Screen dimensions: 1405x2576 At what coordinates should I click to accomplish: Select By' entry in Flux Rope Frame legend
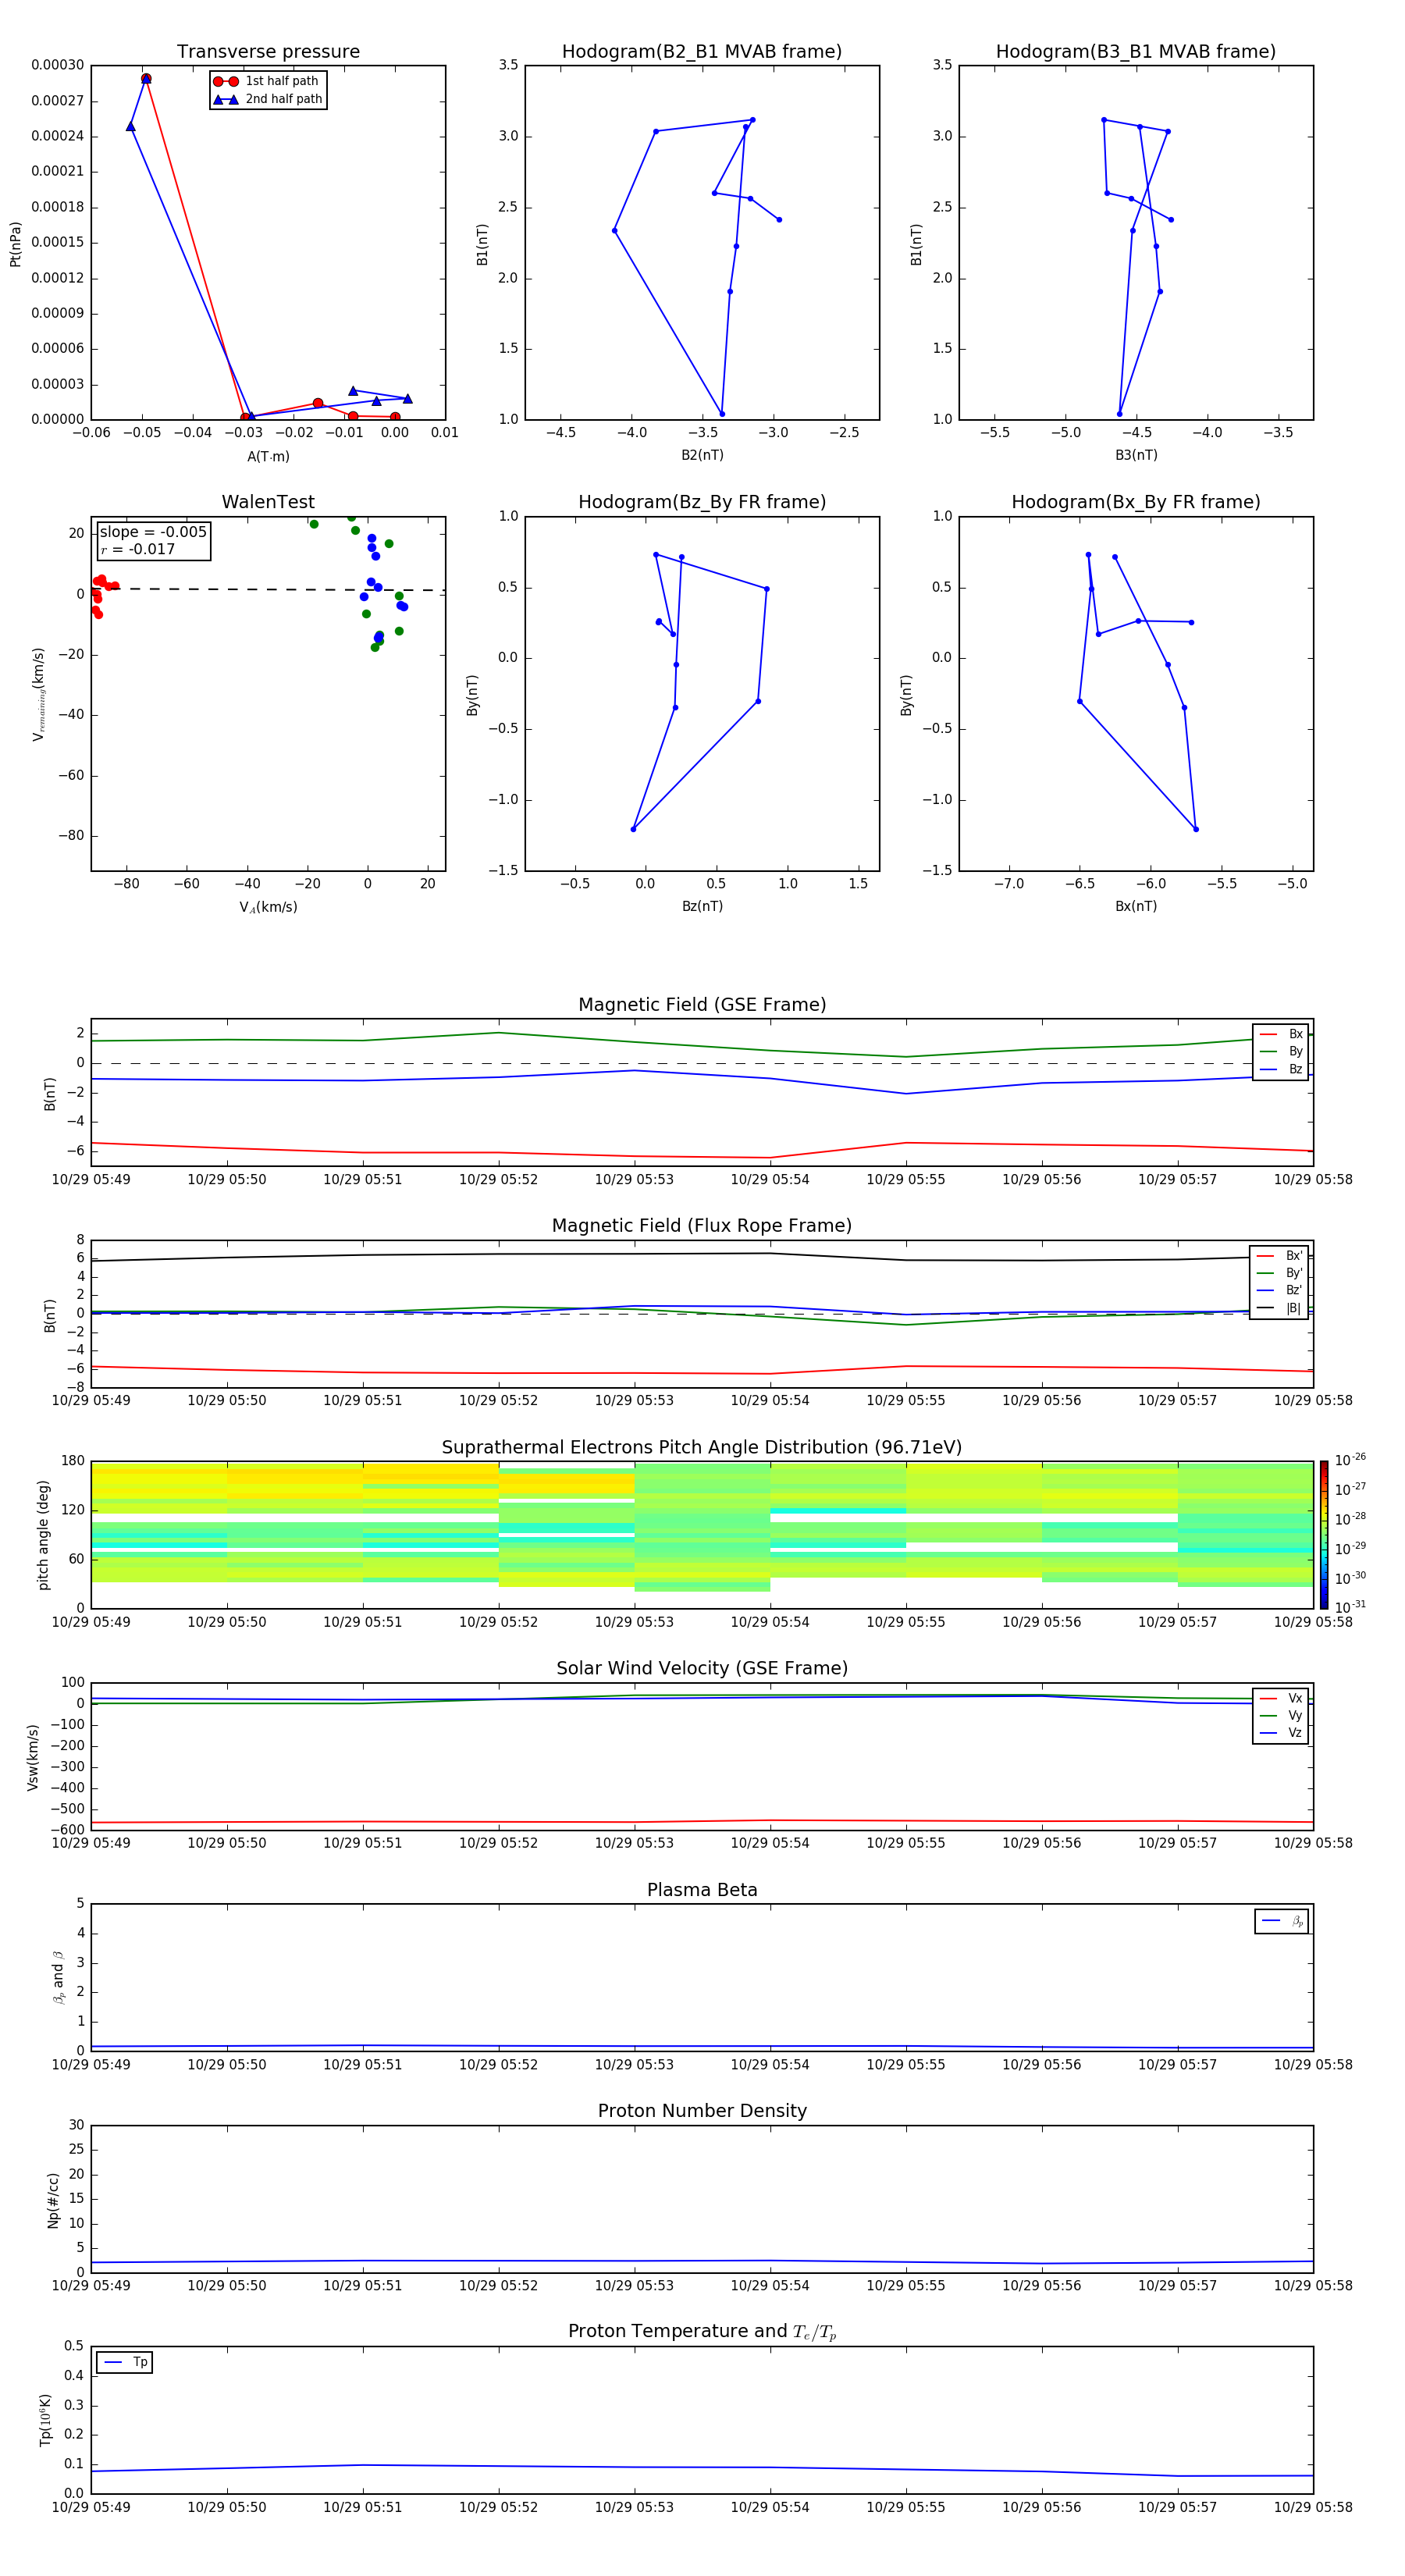coord(1280,1273)
